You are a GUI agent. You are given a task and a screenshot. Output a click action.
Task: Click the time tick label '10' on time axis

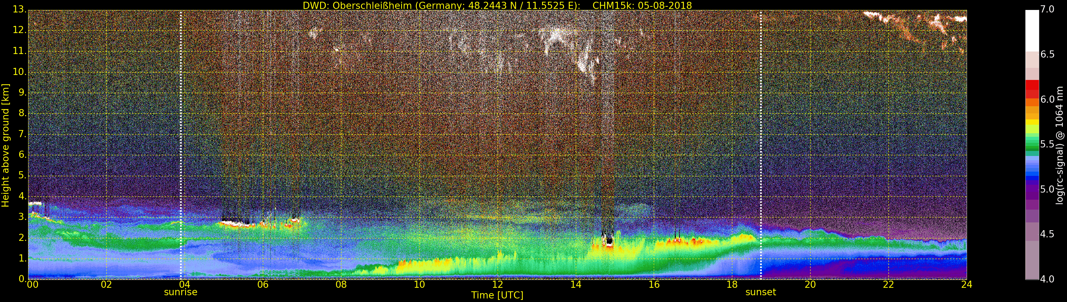click(x=419, y=285)
